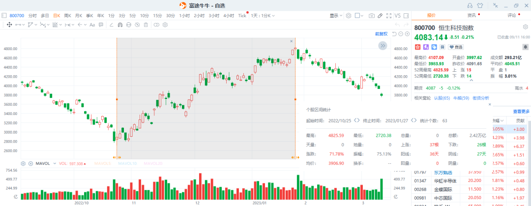Reset chart zoom with the undo arrow
The image size is (531, 206).
pyautogui.click(x=394, y=34)
